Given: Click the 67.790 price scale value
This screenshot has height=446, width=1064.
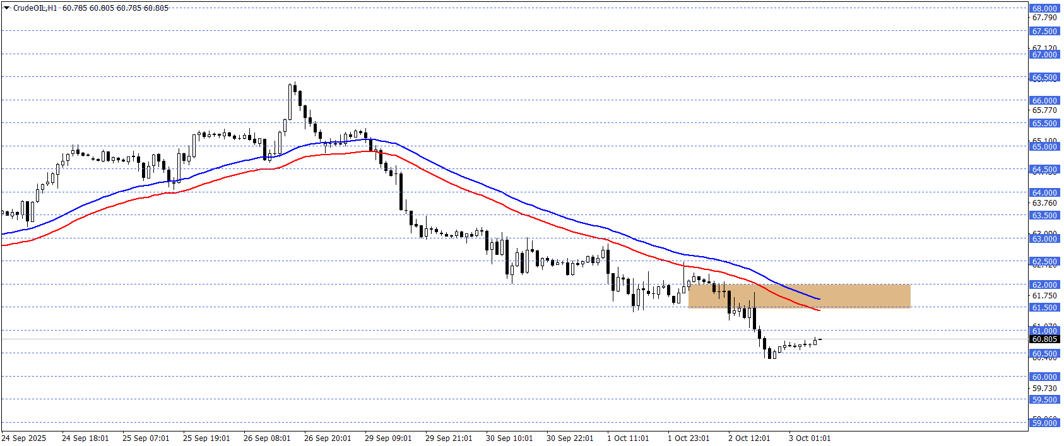Looking at the screenshot, I should pyautogui.click(x=1044, y=18).
